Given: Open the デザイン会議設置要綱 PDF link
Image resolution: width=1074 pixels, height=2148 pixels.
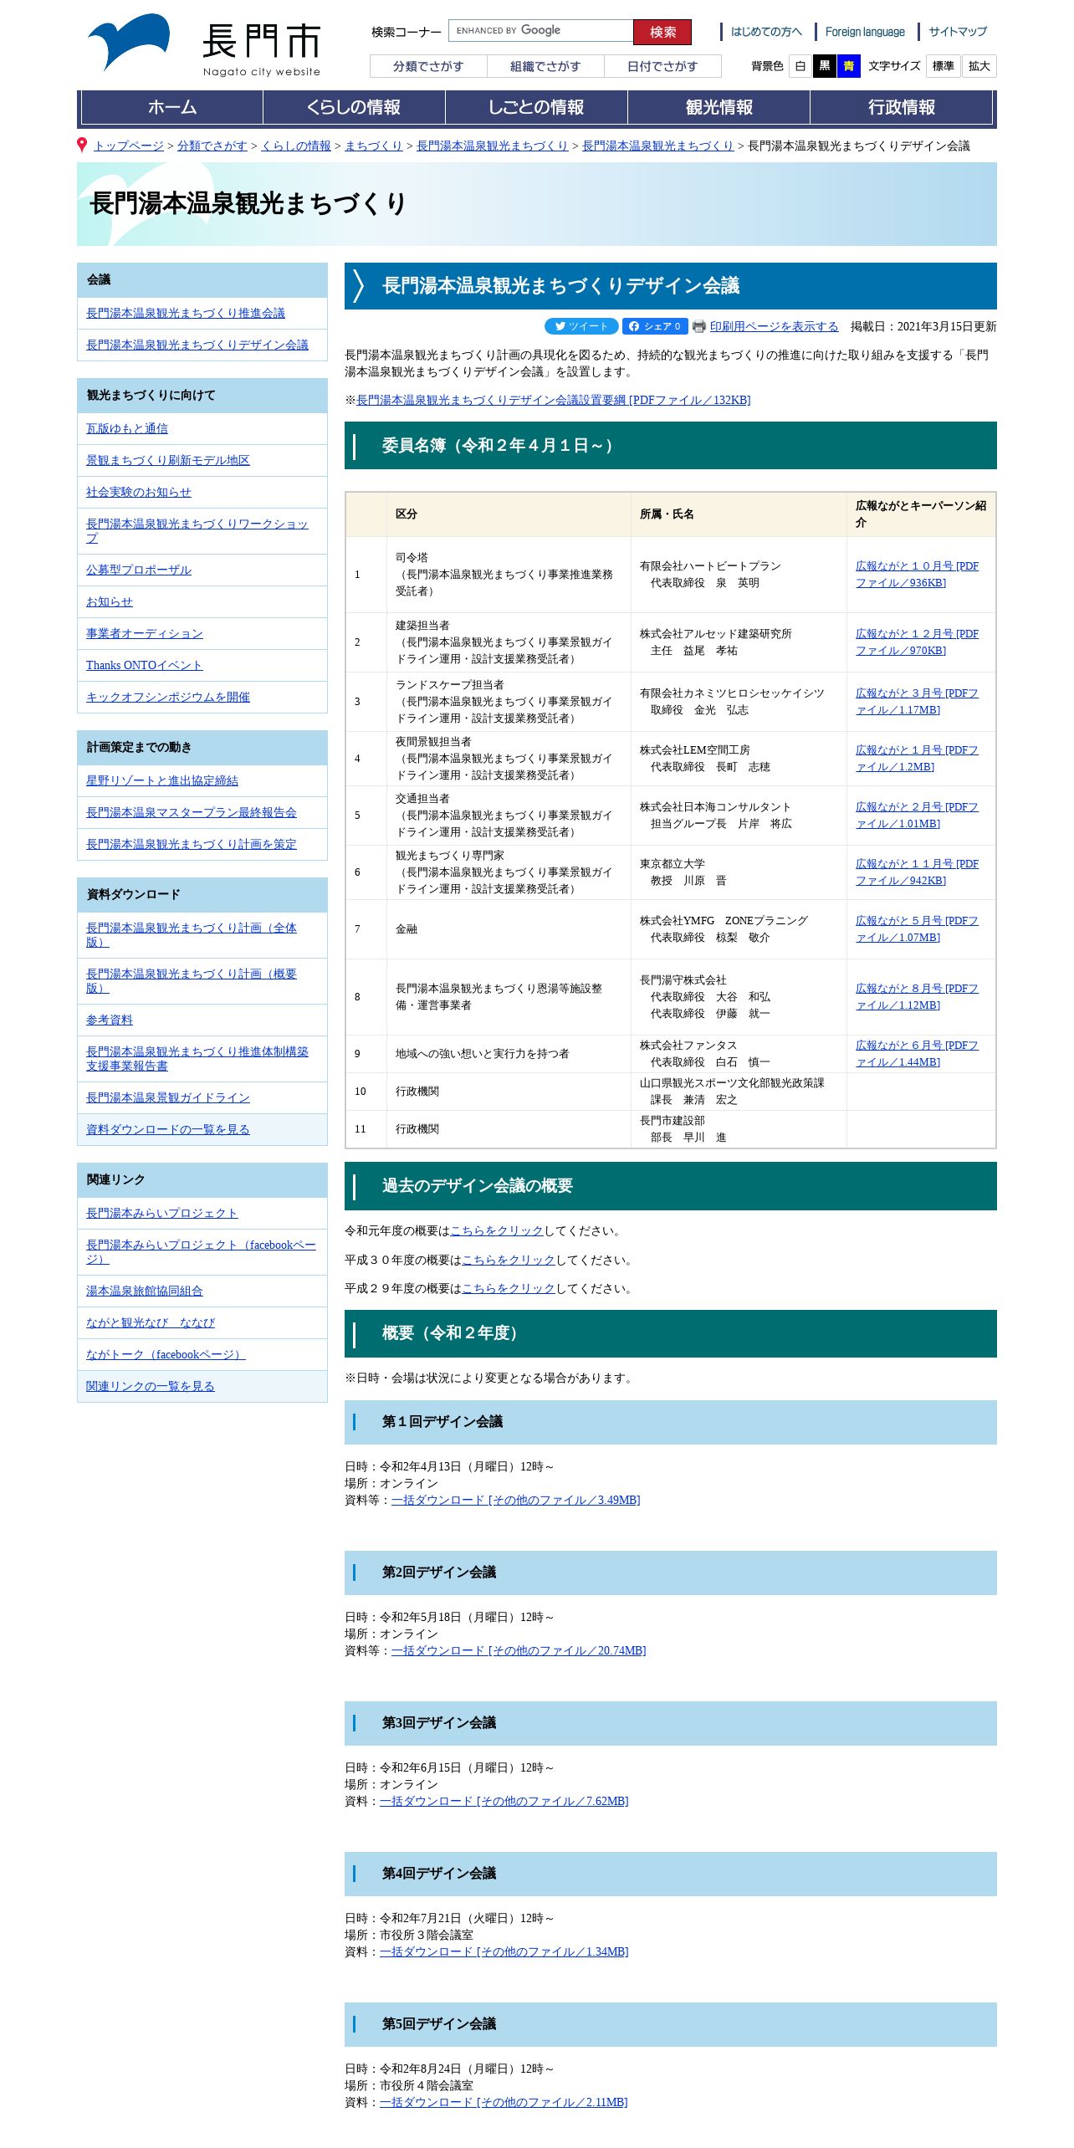Looking at the screenshot, I should pyautogui.click(x=554, y=400).
